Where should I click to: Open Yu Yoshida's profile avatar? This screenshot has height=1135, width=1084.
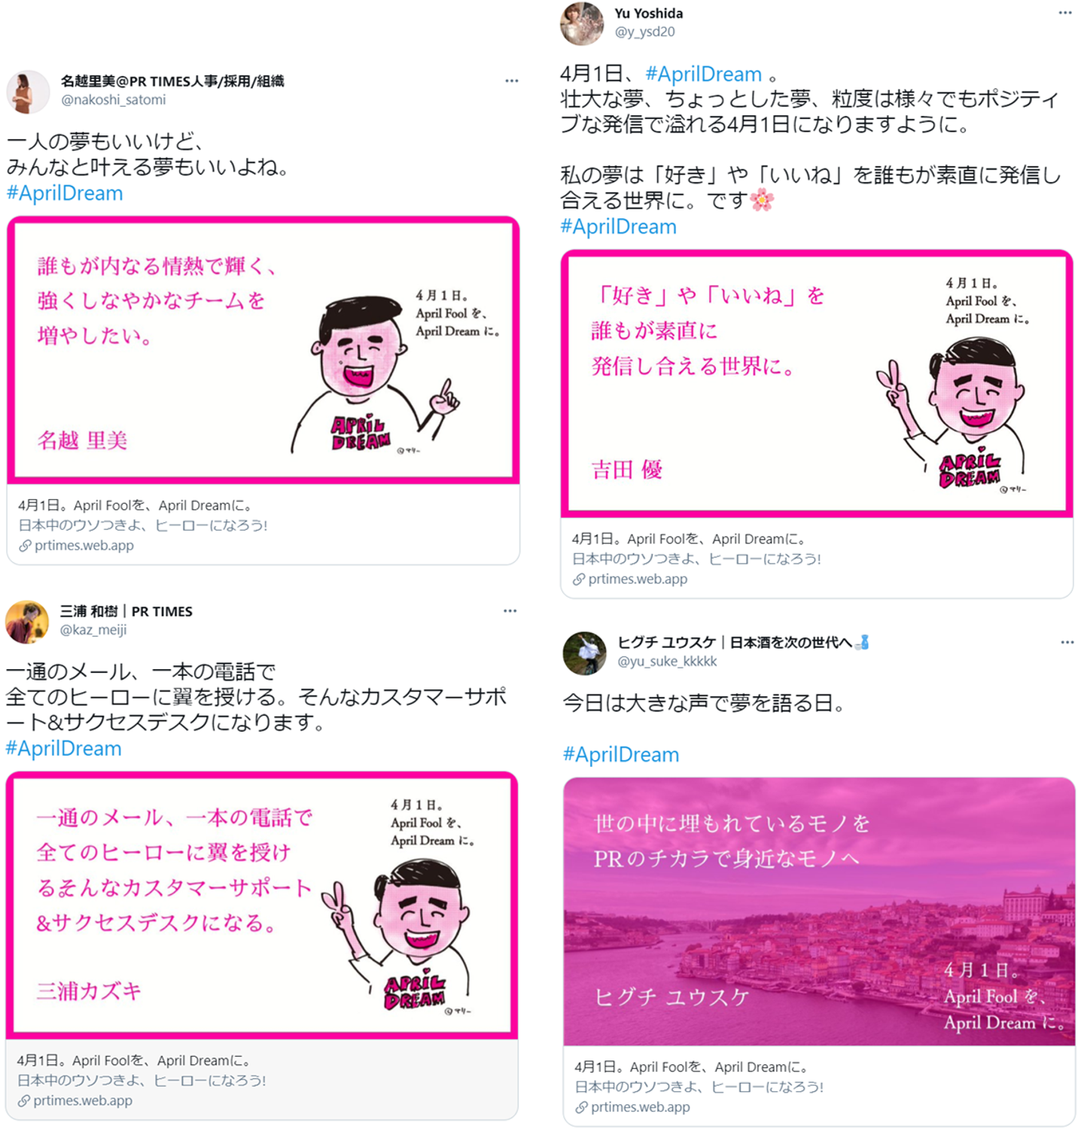click(582, 23)
